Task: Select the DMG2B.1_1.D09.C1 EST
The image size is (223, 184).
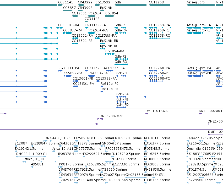Action: 31,157
